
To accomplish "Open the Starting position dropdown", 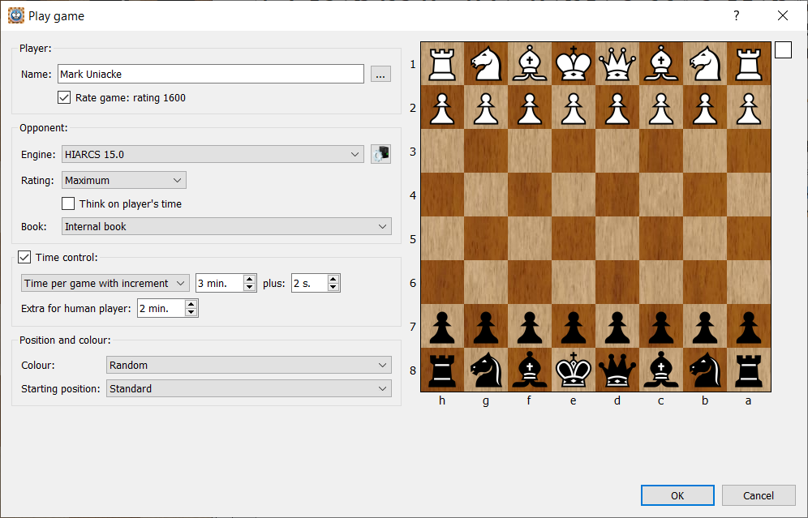I will tap(248, 389).
